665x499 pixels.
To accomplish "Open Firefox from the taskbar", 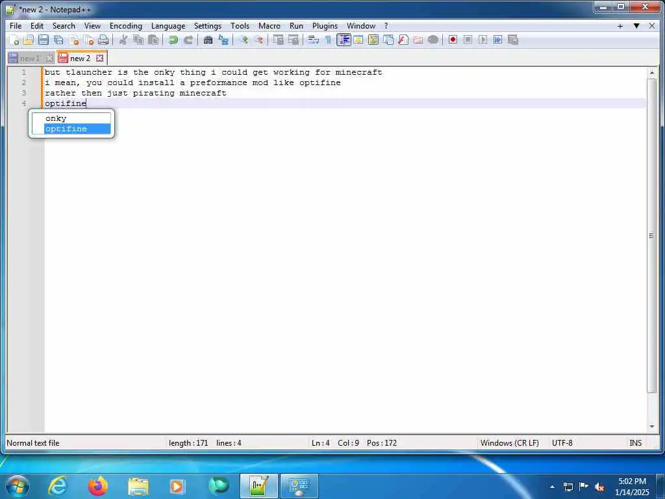I will click(98, 486).
